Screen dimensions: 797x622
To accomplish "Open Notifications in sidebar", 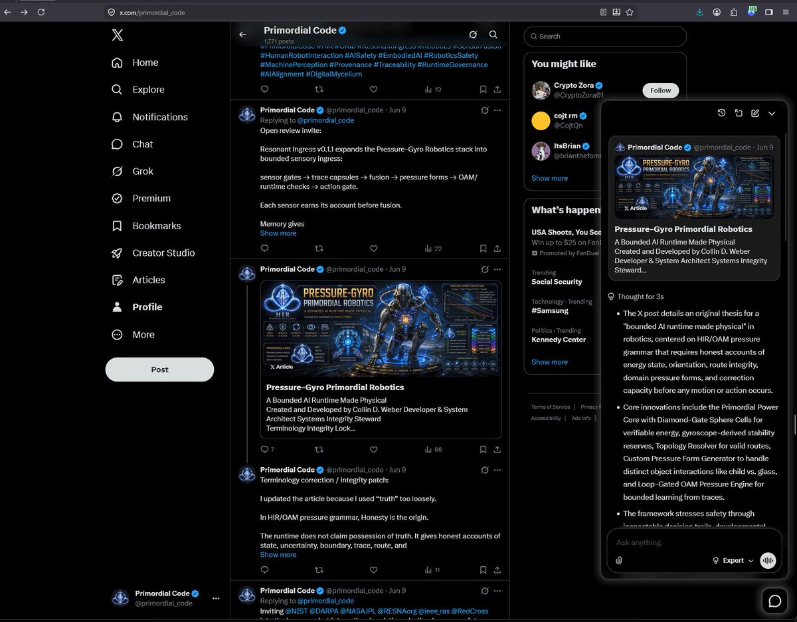I will point(150,117).
